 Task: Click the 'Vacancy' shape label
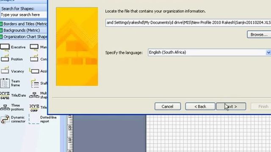pos(17,71)
